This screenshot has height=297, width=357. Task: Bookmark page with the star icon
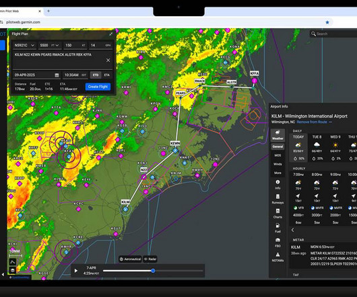pyautogui.click(x=327, y=22)
